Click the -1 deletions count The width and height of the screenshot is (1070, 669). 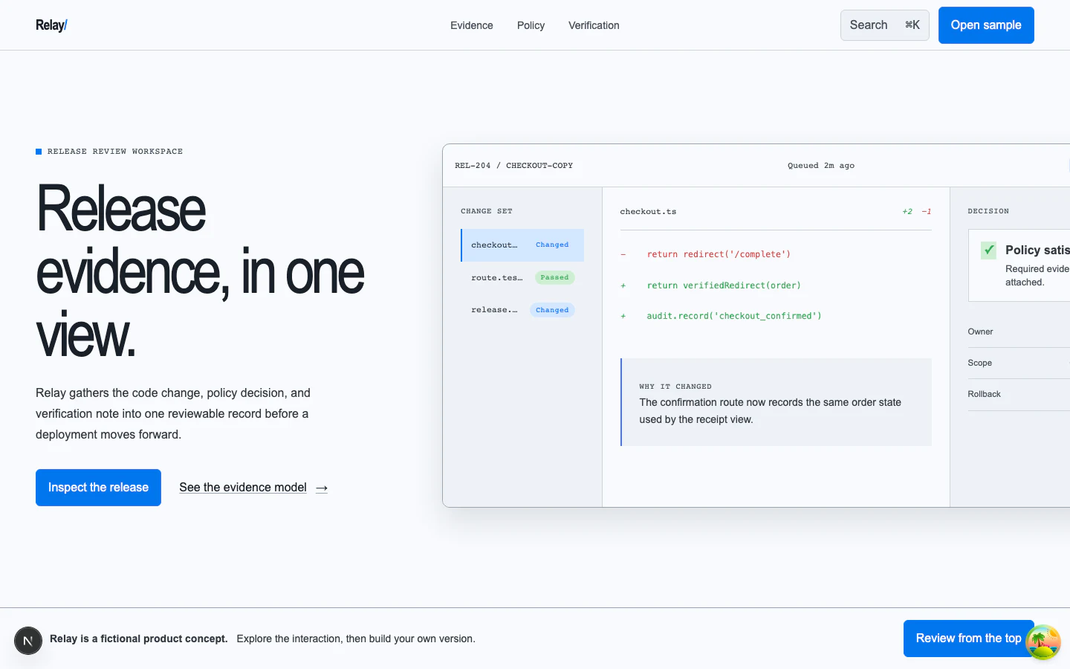pyautogui.click(x=927, y=212)
